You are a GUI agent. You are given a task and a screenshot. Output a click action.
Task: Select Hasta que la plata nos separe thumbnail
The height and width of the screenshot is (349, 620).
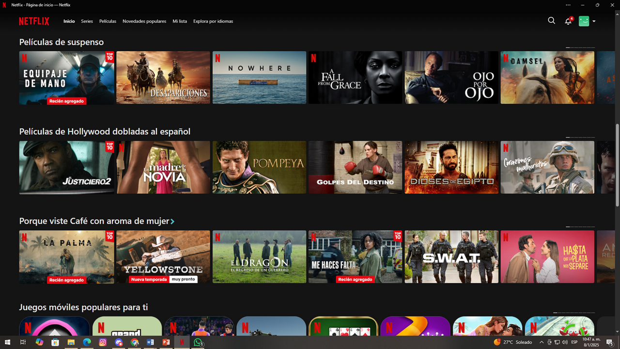tap(547, 257)
